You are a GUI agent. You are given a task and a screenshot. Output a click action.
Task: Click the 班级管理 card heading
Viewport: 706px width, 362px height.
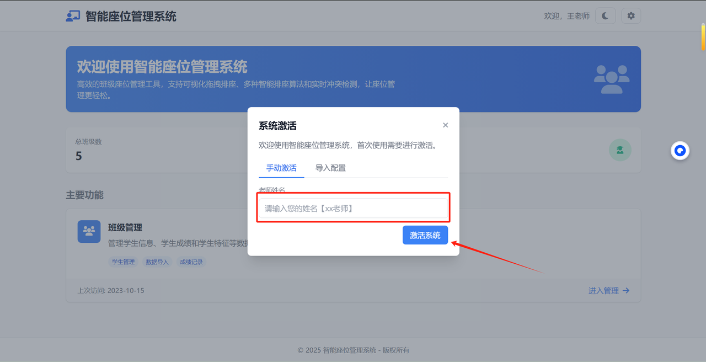125,227
